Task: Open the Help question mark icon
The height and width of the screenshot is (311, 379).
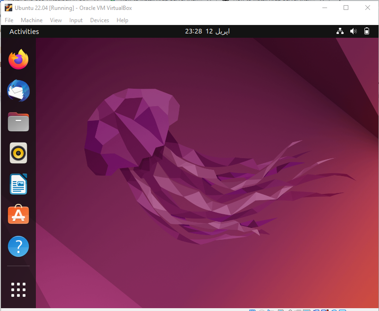Action: (x=18, y=246)
